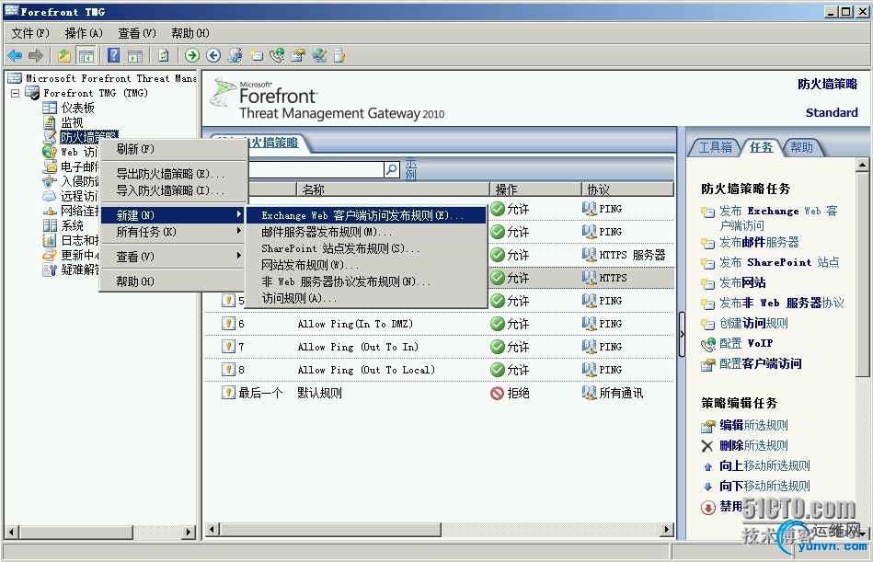Screen dimensions: 873x562
Task: Open the 查看(V) menu bar item
Action: tap(137, 33)
